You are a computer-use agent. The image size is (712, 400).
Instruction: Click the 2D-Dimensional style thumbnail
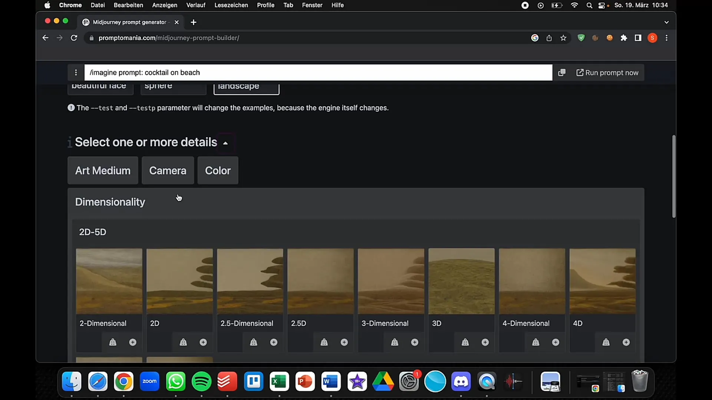tap(109, 281)
